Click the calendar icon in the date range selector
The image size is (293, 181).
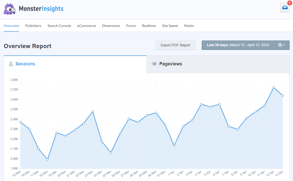[279, 45]
